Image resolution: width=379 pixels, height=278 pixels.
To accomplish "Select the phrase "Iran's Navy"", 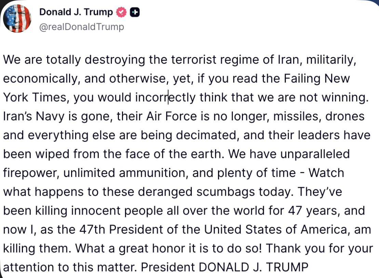I will 35,116.
